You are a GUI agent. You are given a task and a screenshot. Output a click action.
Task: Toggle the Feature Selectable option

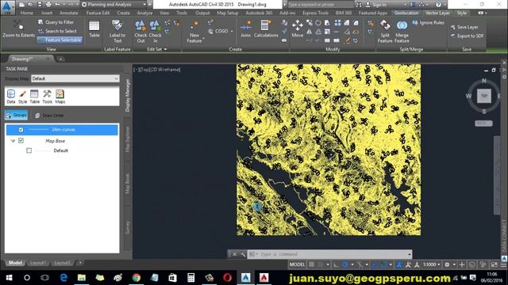click(x=60, y=40)
